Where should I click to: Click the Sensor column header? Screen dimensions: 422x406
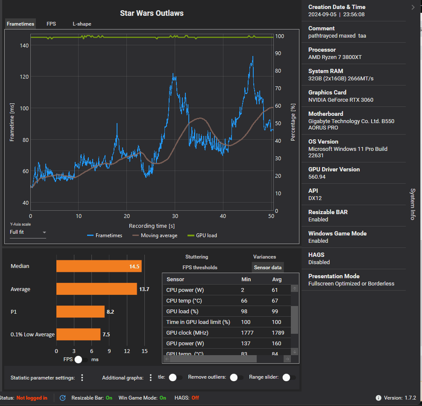175,279
